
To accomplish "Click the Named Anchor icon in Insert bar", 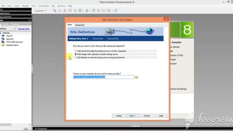I will pyautogui.click(x=64, y=11).
